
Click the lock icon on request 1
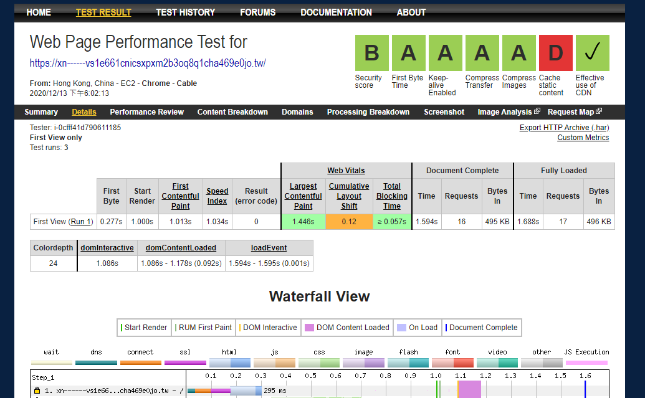click(37, 391)
